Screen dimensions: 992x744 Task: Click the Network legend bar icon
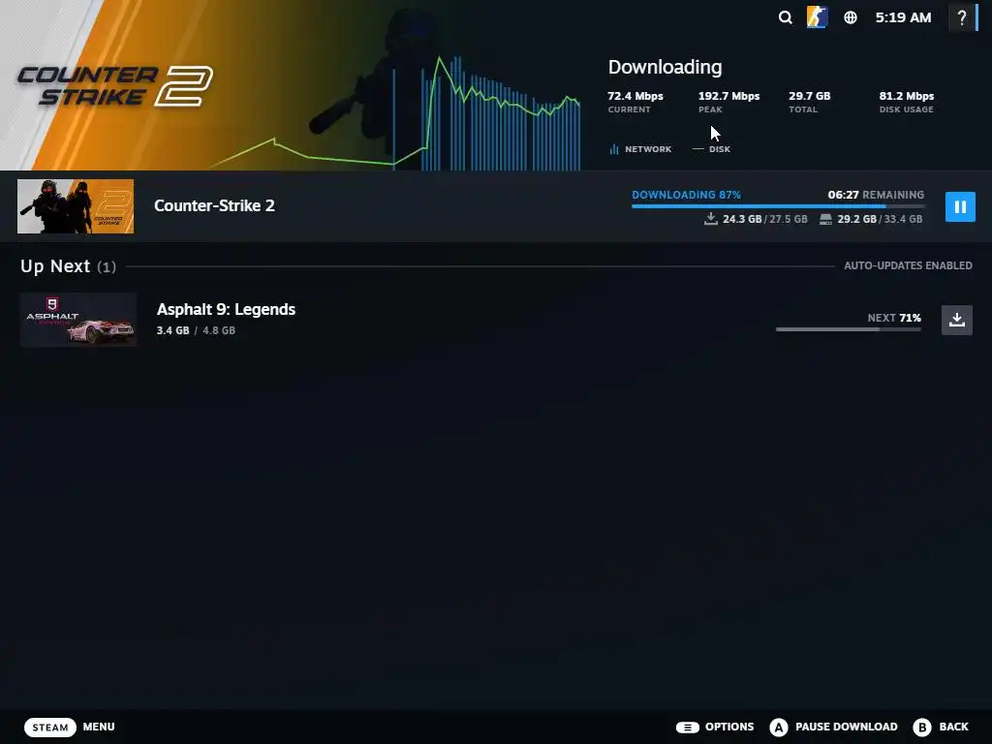click(x=613, y=149)
